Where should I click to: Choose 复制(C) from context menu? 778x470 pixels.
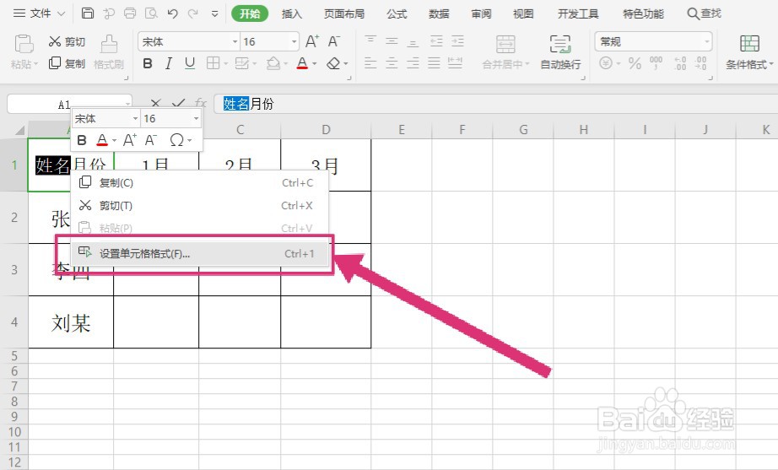point(199,182)
